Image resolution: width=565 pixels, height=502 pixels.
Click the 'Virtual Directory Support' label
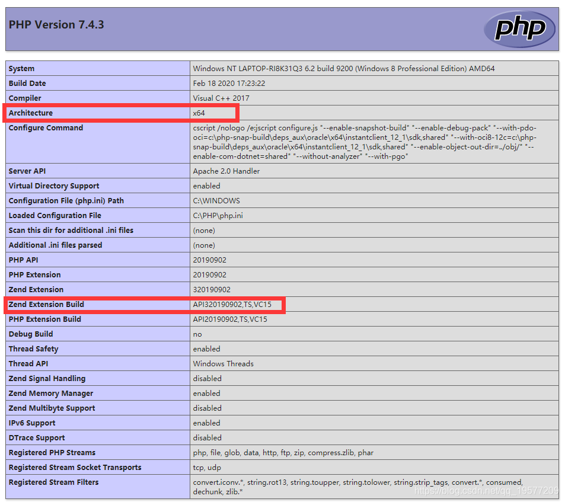point(54,186)
